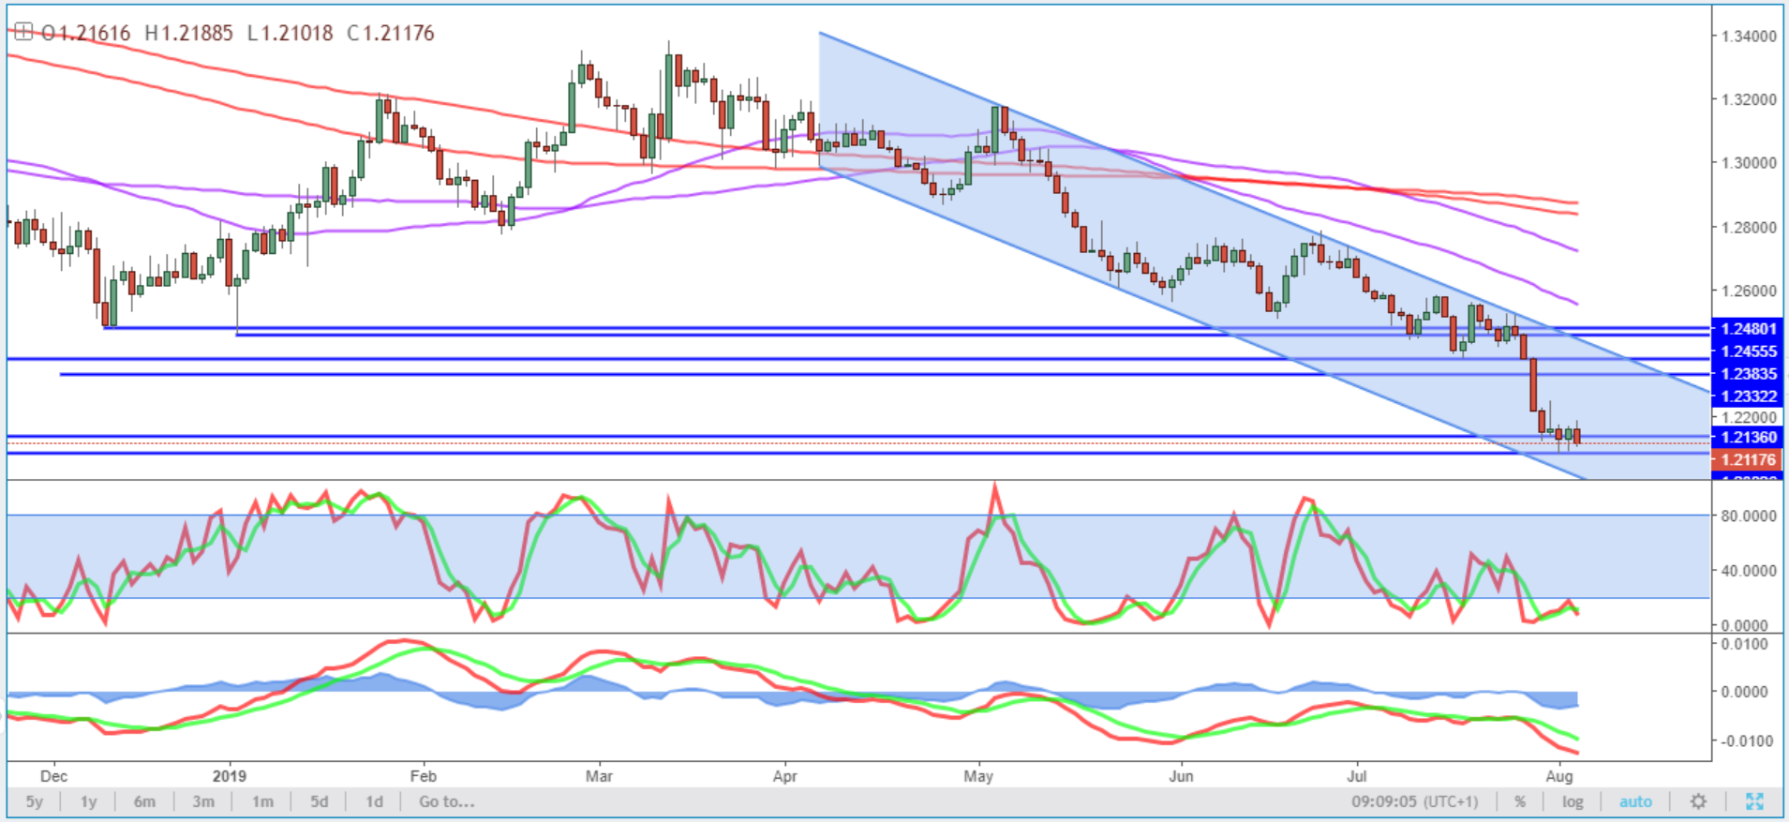Open the Go to... date dialog
The width and height of the screenshot is (1789, 822).
(x=446, y=801)
